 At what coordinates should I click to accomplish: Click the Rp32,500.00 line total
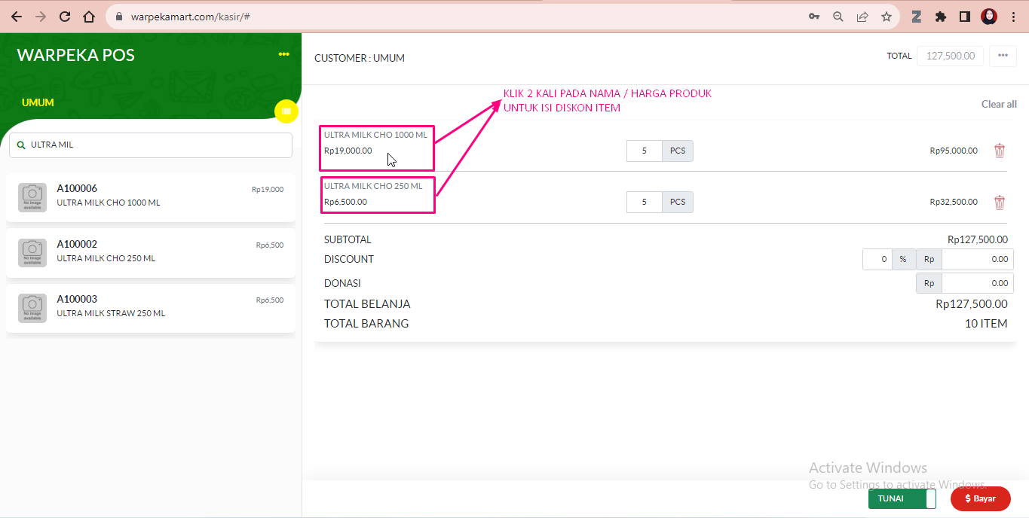(954, 202)
